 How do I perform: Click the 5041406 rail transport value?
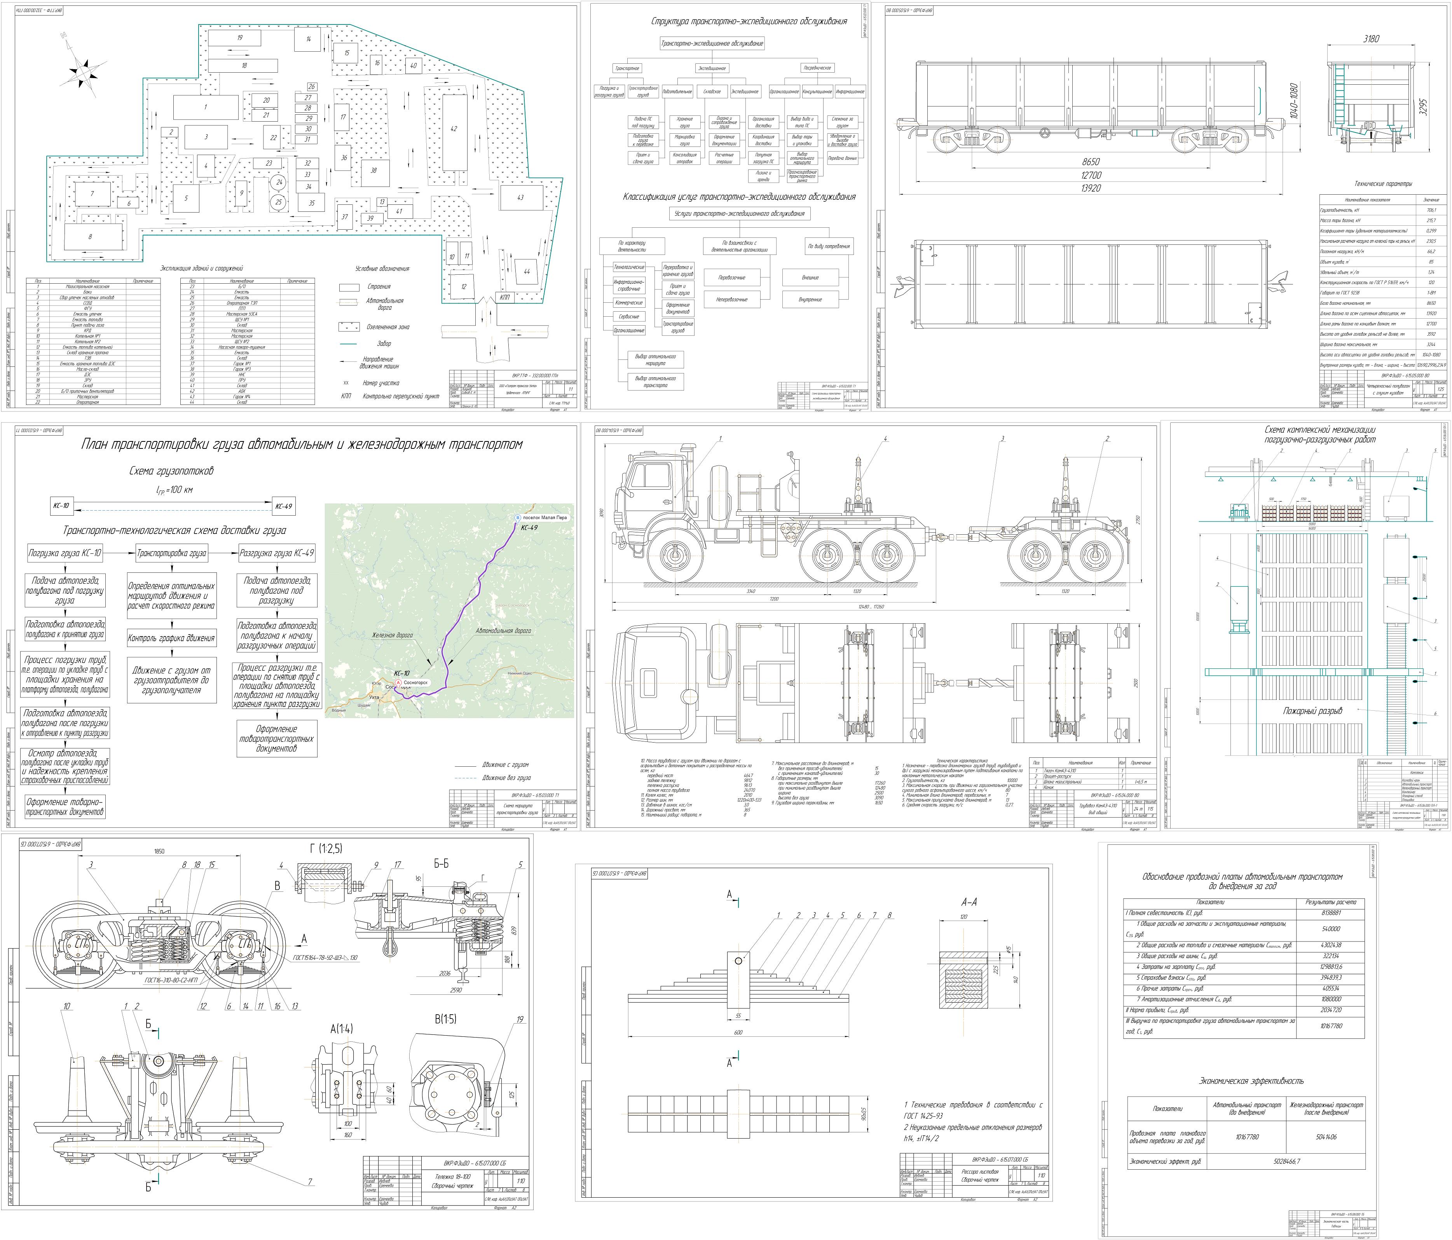coord(1326,1136)
